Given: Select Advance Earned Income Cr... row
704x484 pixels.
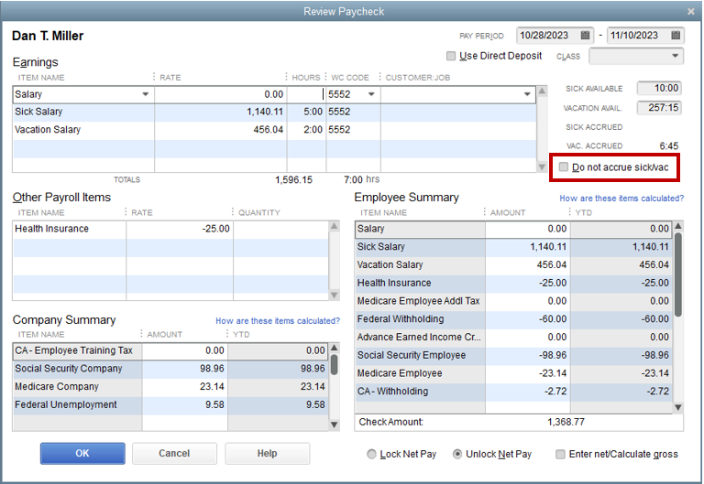Looking at the screenshot, I should click(513, 338).
